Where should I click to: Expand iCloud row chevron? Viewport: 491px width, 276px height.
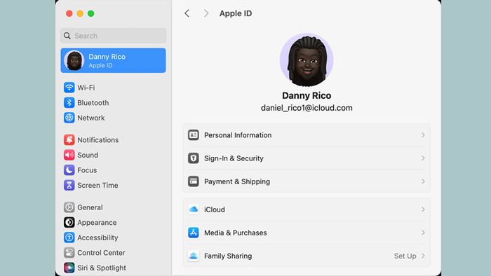(423, 209)
